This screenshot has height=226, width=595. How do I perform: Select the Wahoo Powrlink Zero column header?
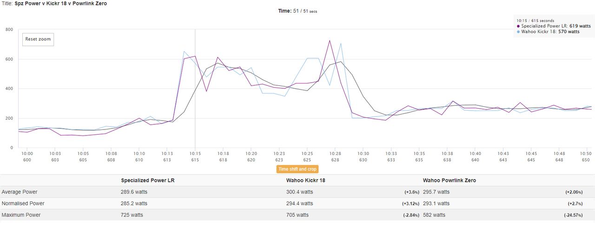coord(449,180)
